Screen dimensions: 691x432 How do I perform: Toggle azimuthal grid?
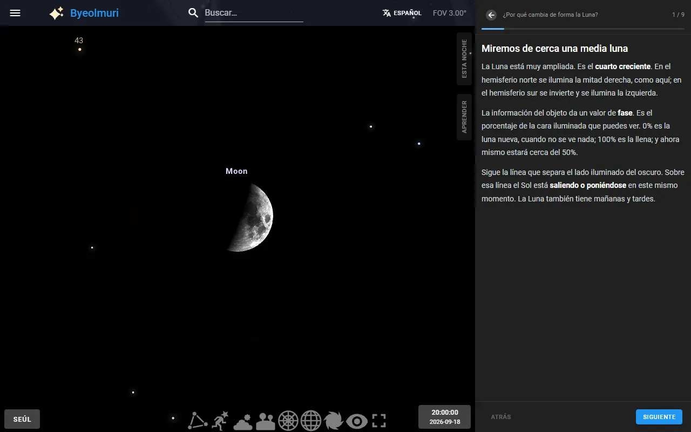coord(288,421)
